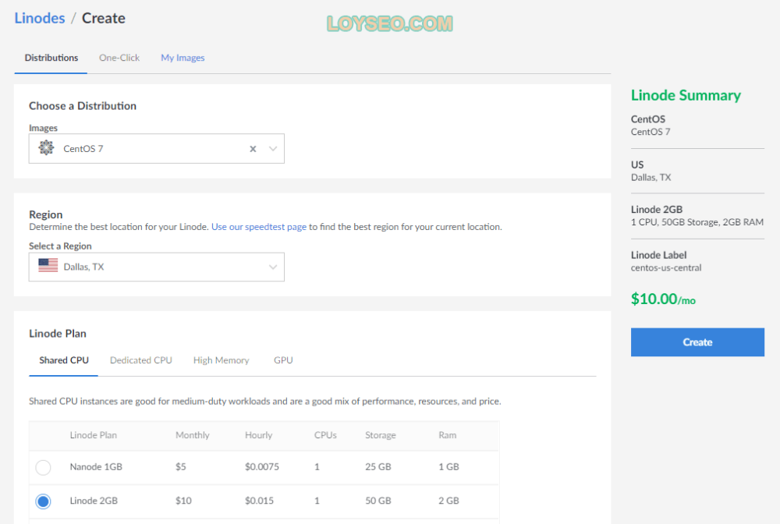Click the '$5' monthly price cell
The height and width of the screenshot is (524, 780).
point(181,467)
